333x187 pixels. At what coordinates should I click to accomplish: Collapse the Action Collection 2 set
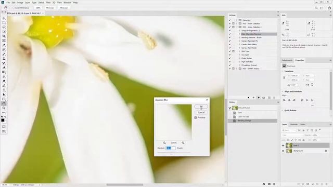(237, 27)
